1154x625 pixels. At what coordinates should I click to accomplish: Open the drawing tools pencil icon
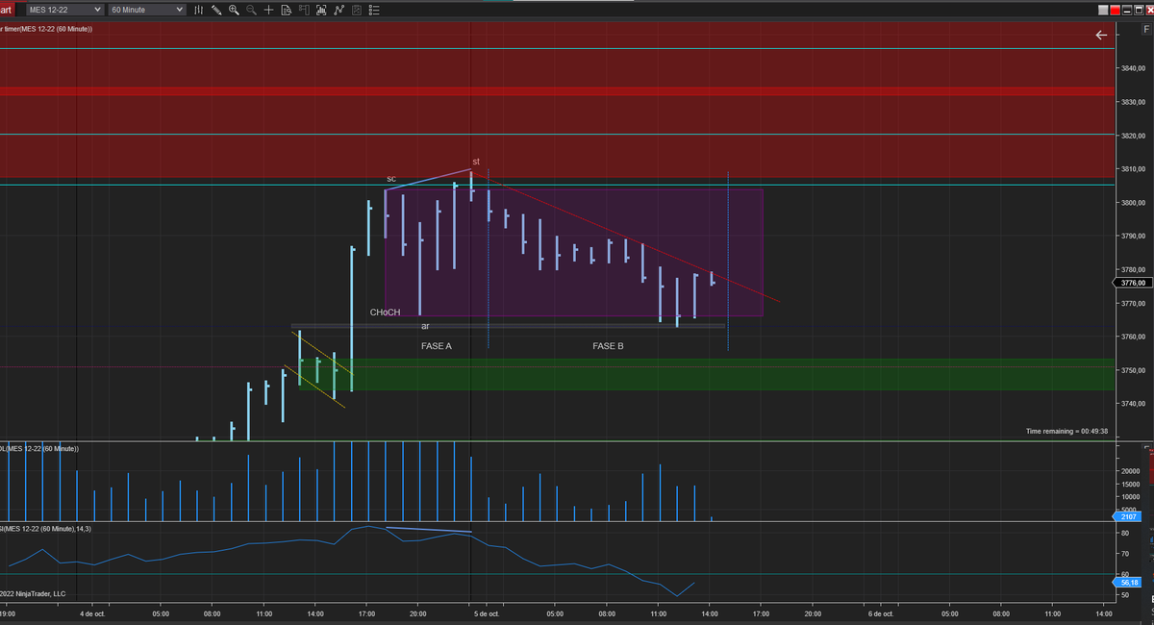coord(216,10)
